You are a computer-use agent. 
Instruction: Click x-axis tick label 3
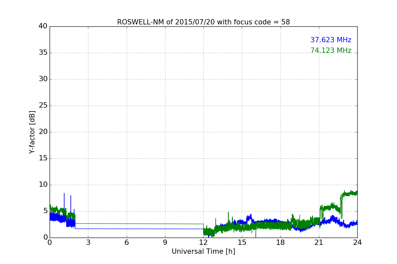coord(88,242)
